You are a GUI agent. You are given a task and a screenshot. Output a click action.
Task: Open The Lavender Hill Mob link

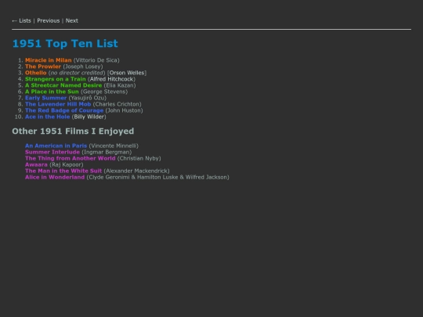pyautogui.click(x=58, y=104)
